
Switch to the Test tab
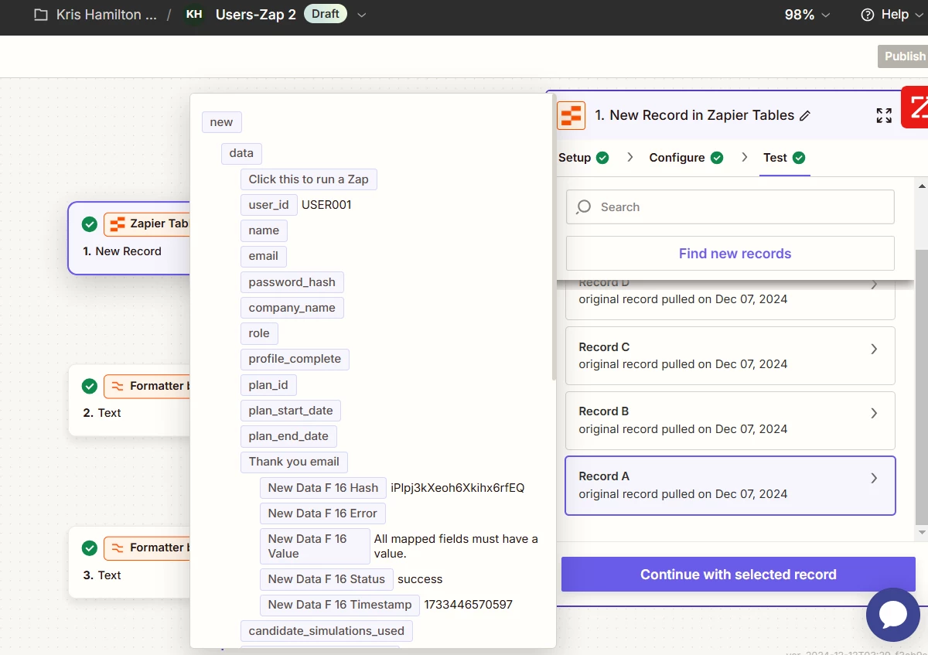click(x=784, y=158)
